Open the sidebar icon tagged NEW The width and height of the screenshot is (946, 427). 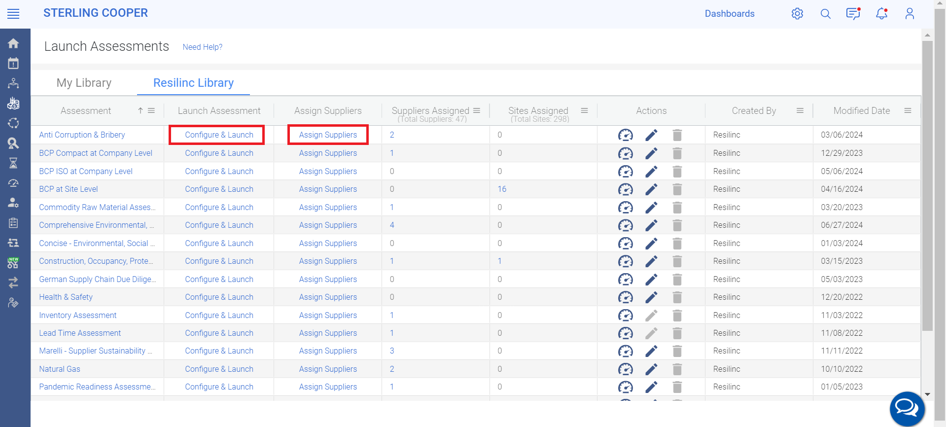(x=13, y=263)
